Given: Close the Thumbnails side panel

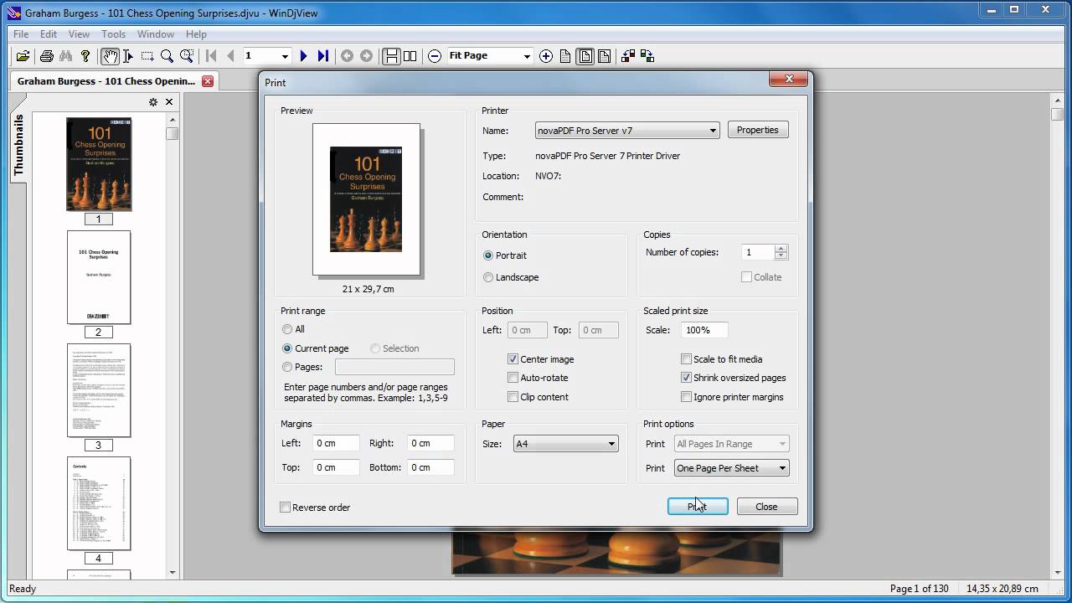Looking at the screenshot, I should tap(169, 102).
